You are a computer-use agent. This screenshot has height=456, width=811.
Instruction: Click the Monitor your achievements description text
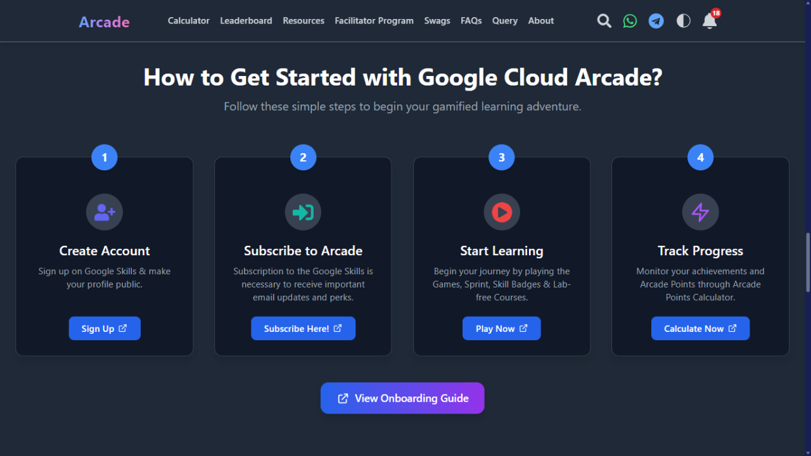point(700,284)
